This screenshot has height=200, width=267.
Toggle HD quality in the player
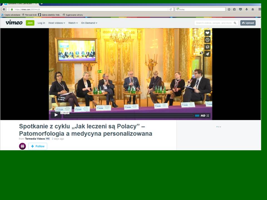[x=203, y=116]
